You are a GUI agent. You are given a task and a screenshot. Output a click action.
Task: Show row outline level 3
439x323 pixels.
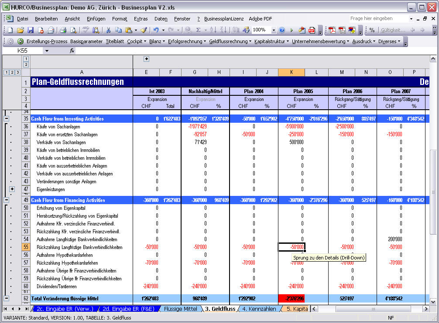pos(17,72)
